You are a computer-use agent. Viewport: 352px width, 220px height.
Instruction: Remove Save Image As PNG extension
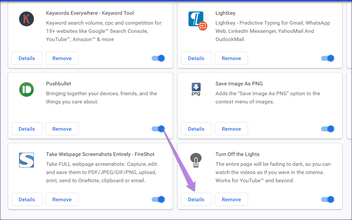click(232, 129)
